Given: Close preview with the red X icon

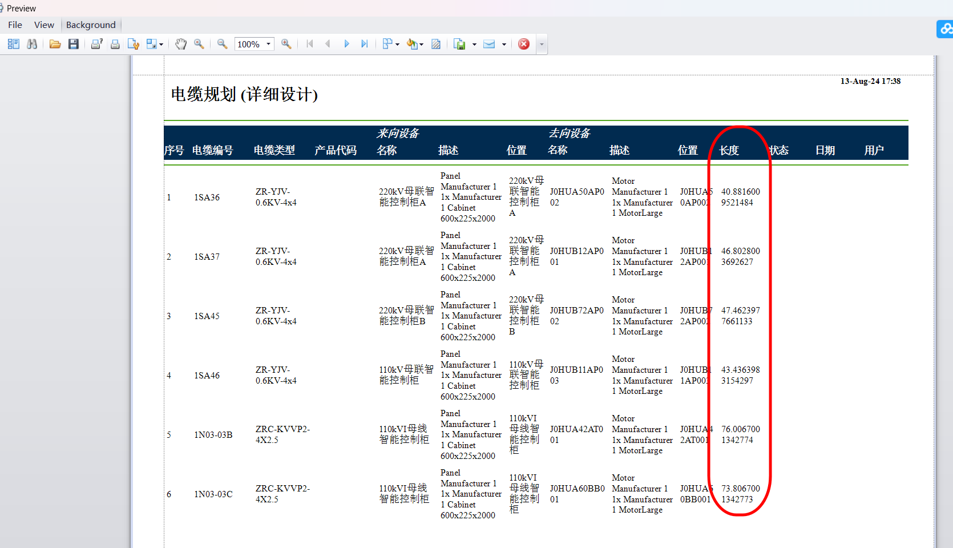Looking at the screenshot, I should click(524, 44).
